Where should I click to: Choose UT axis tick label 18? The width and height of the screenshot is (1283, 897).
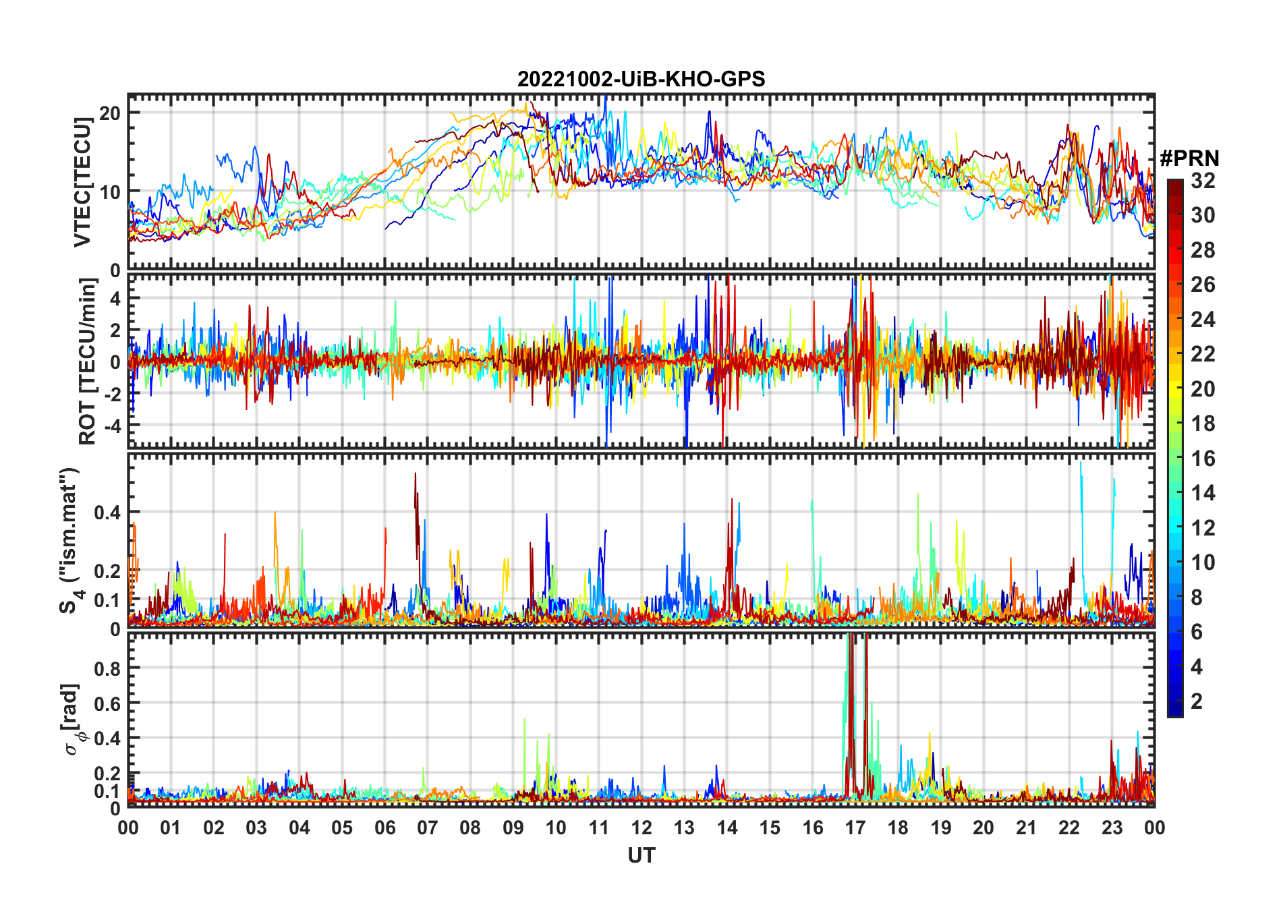coord(898,828)
